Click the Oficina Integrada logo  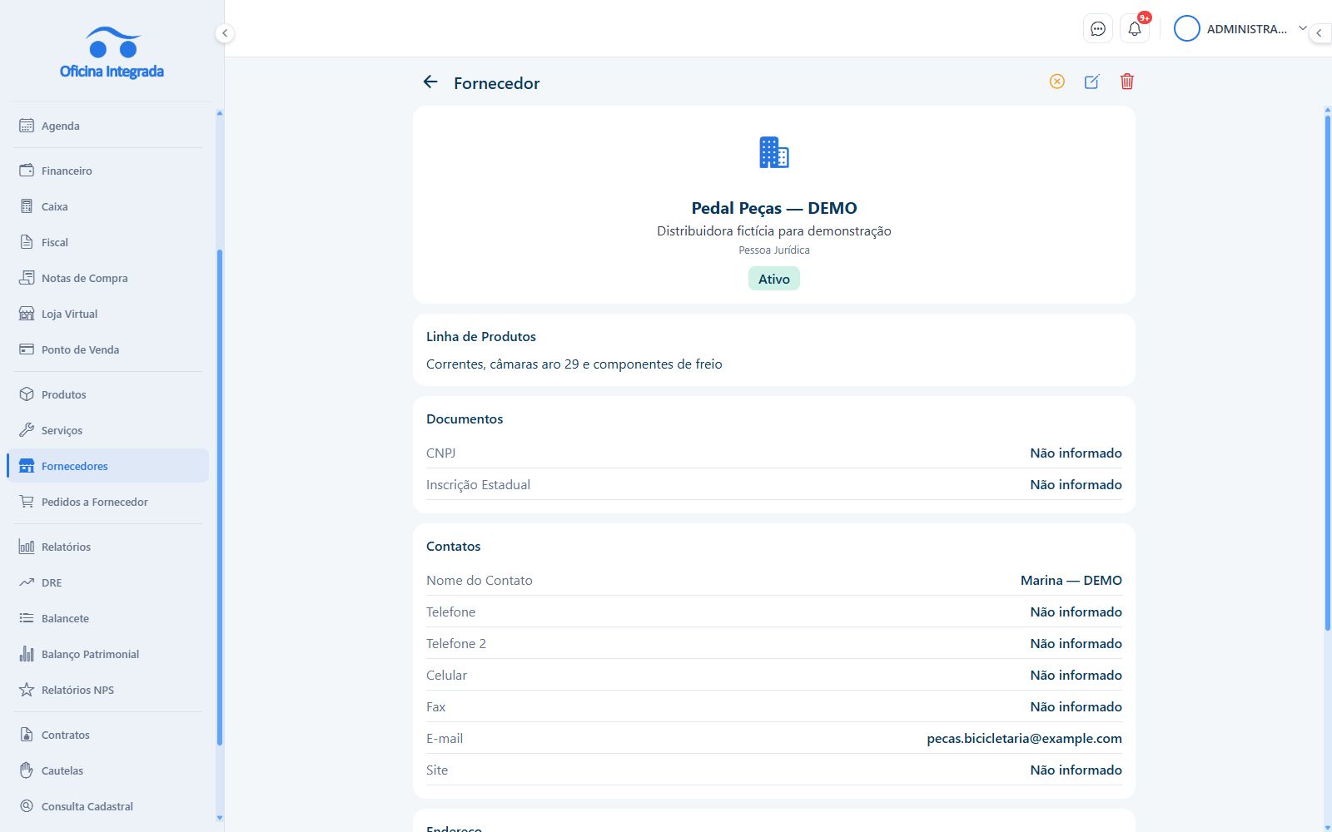tap(112, 52)
